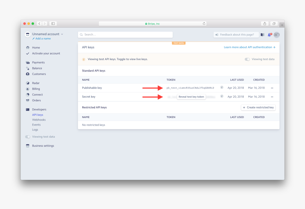Open Home from the sidebar
The height and width of the screenshot is (209, 305).
[x=36, y=48]
